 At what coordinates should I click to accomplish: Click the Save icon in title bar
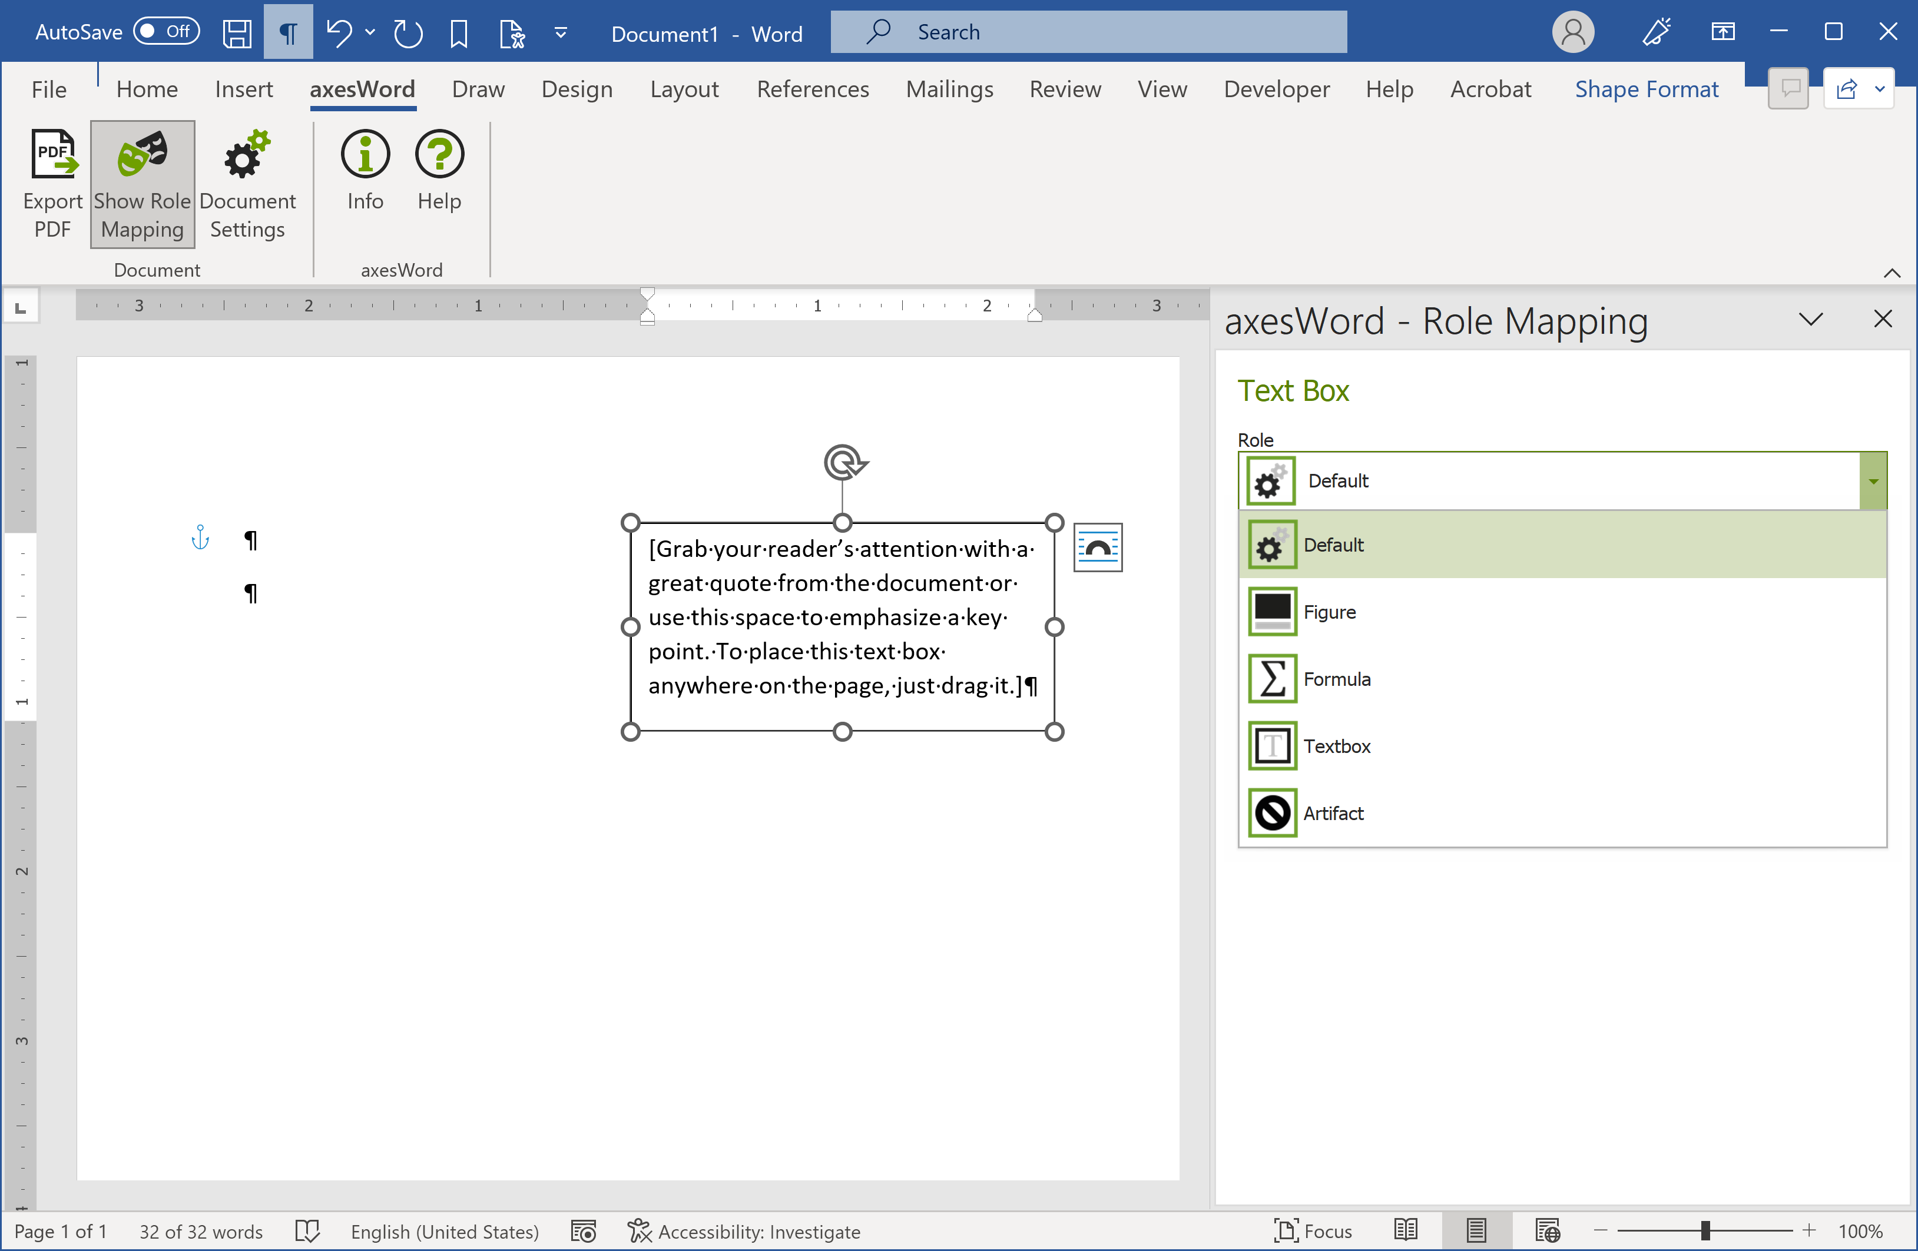point(237,33)
